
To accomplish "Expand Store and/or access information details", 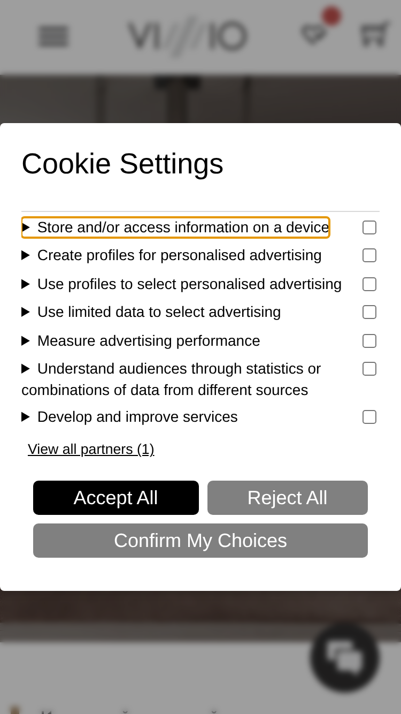I will tap(175, 227).
